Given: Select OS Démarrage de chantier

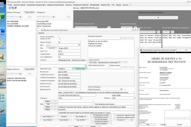Looking at the screenshot, I should [x=101, y=115].
